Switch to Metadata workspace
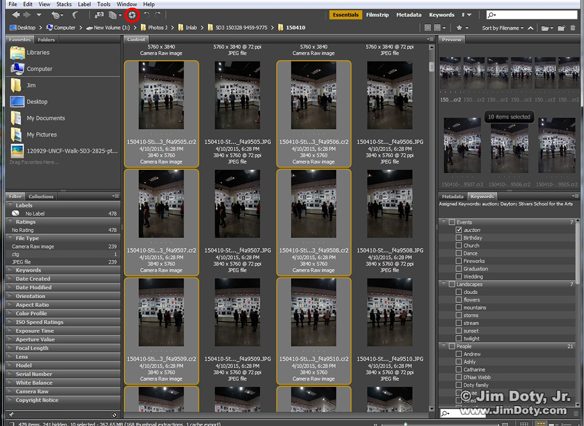Viewport: 584px width, 426px height. pos(409,15)
